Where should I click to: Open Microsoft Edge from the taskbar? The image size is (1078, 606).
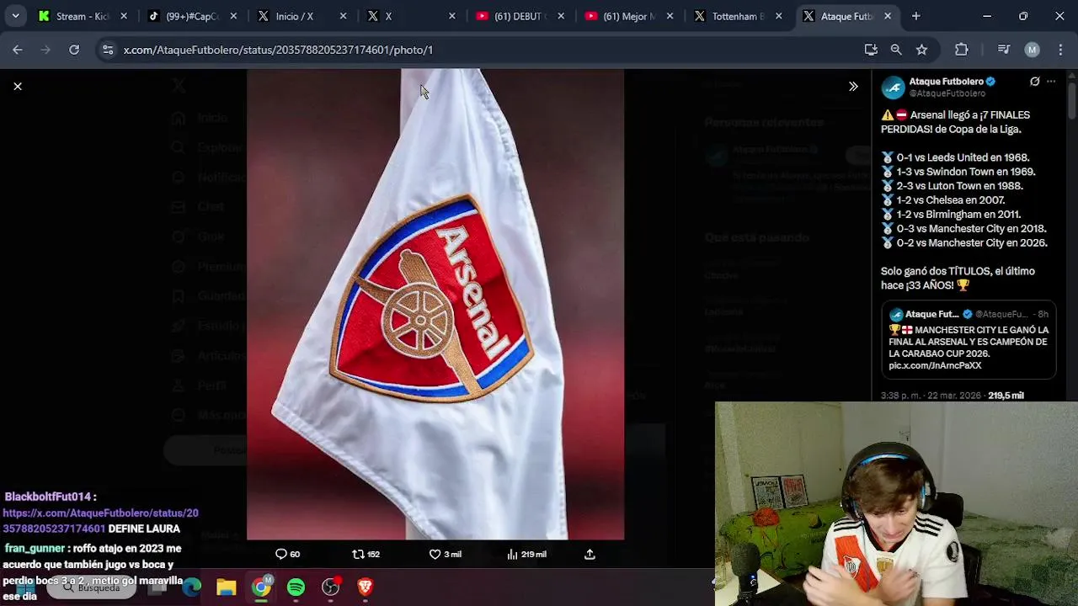pyautogui.click(x=192, y=587)
